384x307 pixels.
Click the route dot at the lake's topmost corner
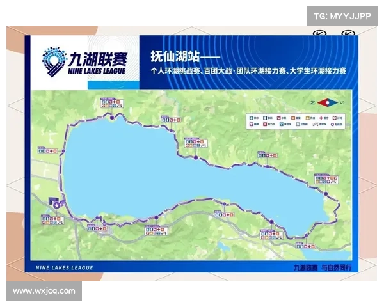(x=112, y=118)
